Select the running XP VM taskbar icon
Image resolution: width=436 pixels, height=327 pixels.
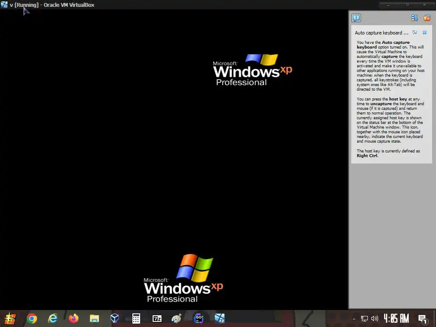coord(220,318)
